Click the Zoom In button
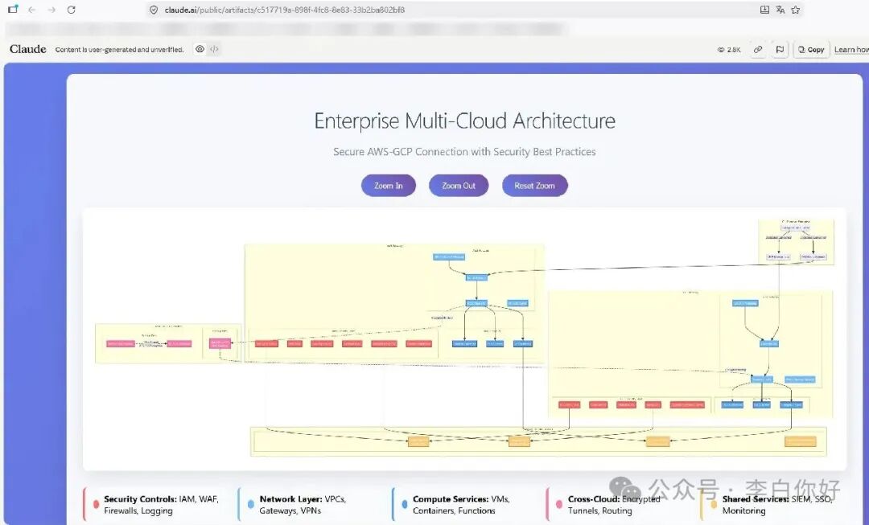 pyautogui.click(x=389, y=186)
